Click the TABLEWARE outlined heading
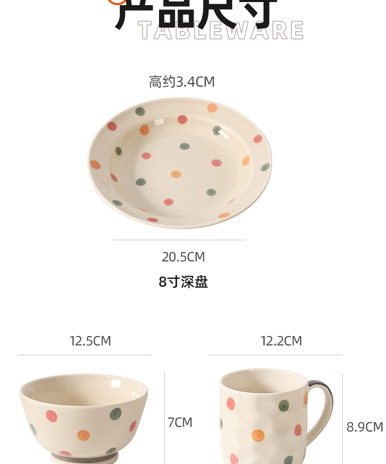Viewport: 386px width, 464px height. pos(221,30)
